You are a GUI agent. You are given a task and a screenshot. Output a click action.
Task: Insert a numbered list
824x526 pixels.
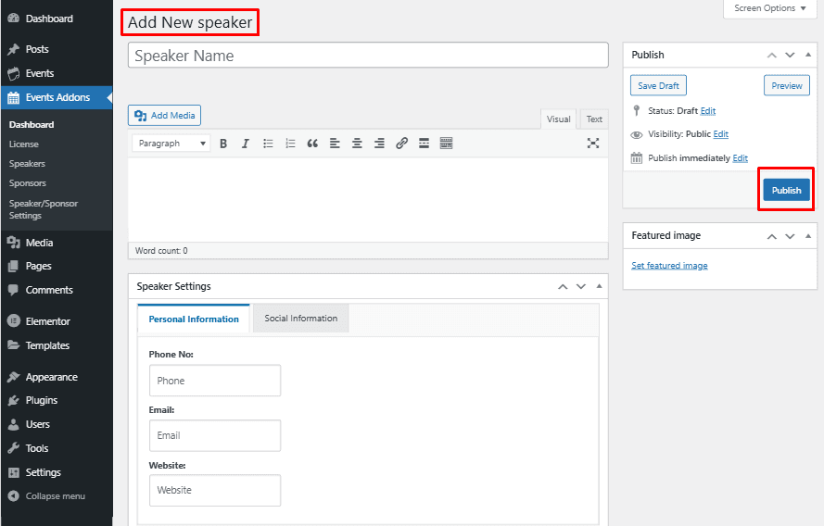click(290, 144)
